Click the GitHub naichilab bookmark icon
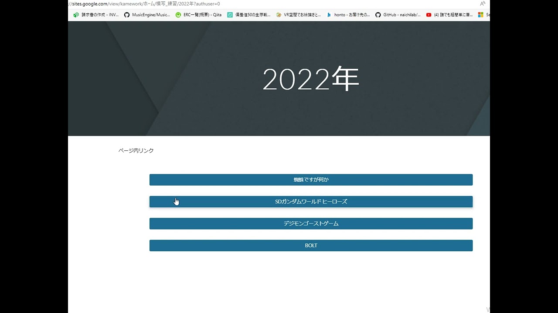Screen dimensions: 558x313 click(x=378, y=15)
